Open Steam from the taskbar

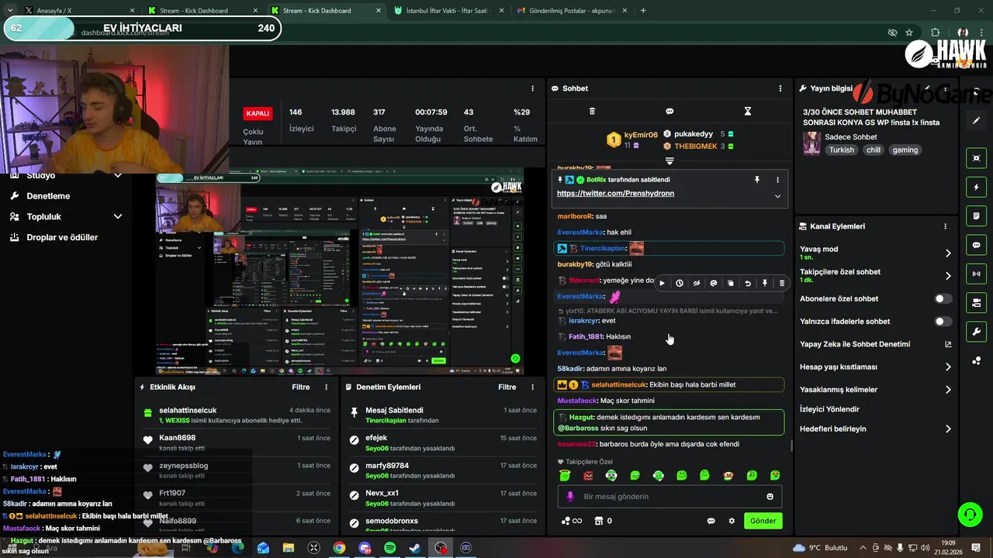click(415, 548)
